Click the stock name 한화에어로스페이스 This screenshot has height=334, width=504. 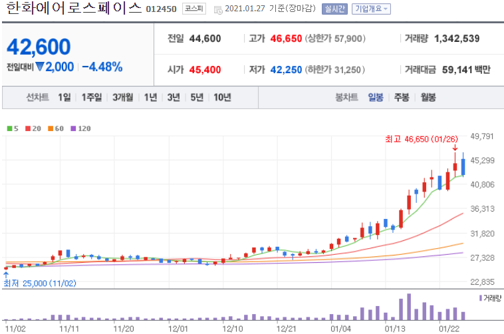coord(74,8)
